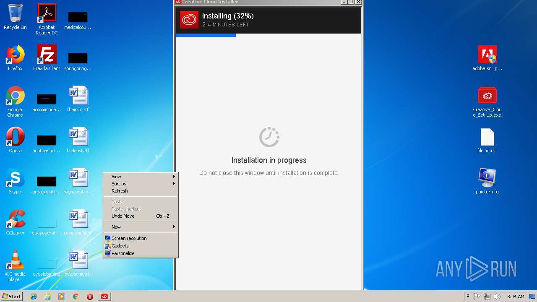
Task: Minimize the Creative Cloud Installer window
Action: [344, 2]
